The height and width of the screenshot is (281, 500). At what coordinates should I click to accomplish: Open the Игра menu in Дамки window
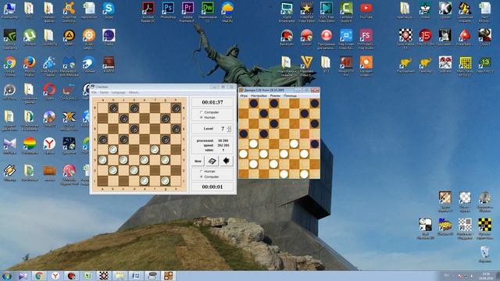pos(244,95)
